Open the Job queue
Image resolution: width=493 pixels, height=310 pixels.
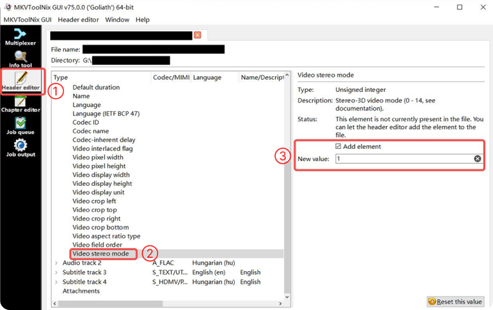(20, 126)
